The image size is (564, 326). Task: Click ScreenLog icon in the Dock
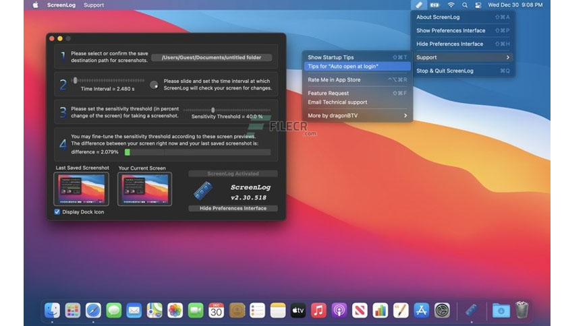point(471,311)
